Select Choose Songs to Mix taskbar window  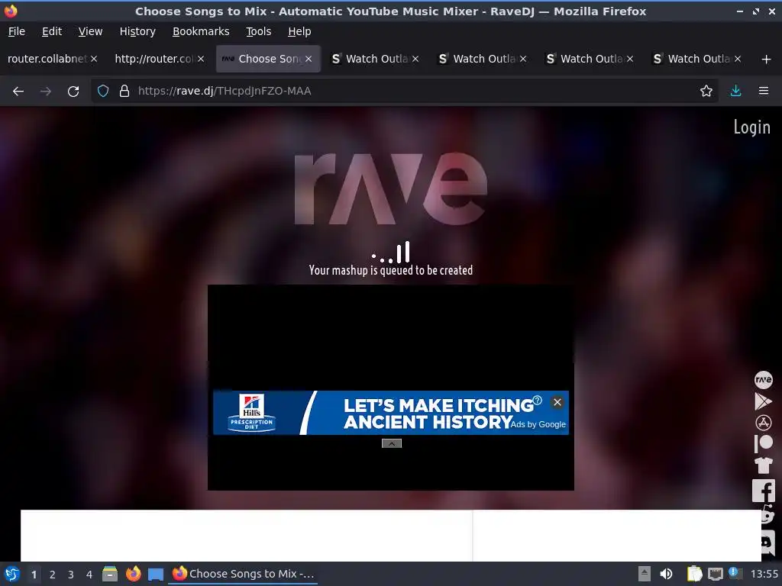pyautogui.click(x=244, y=574)
